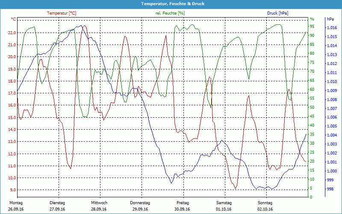The width and height of the screenshot is (342, 214).
Task: Select the blue 'Druck [hPa]' legend label
Action: tap(277, 13)
